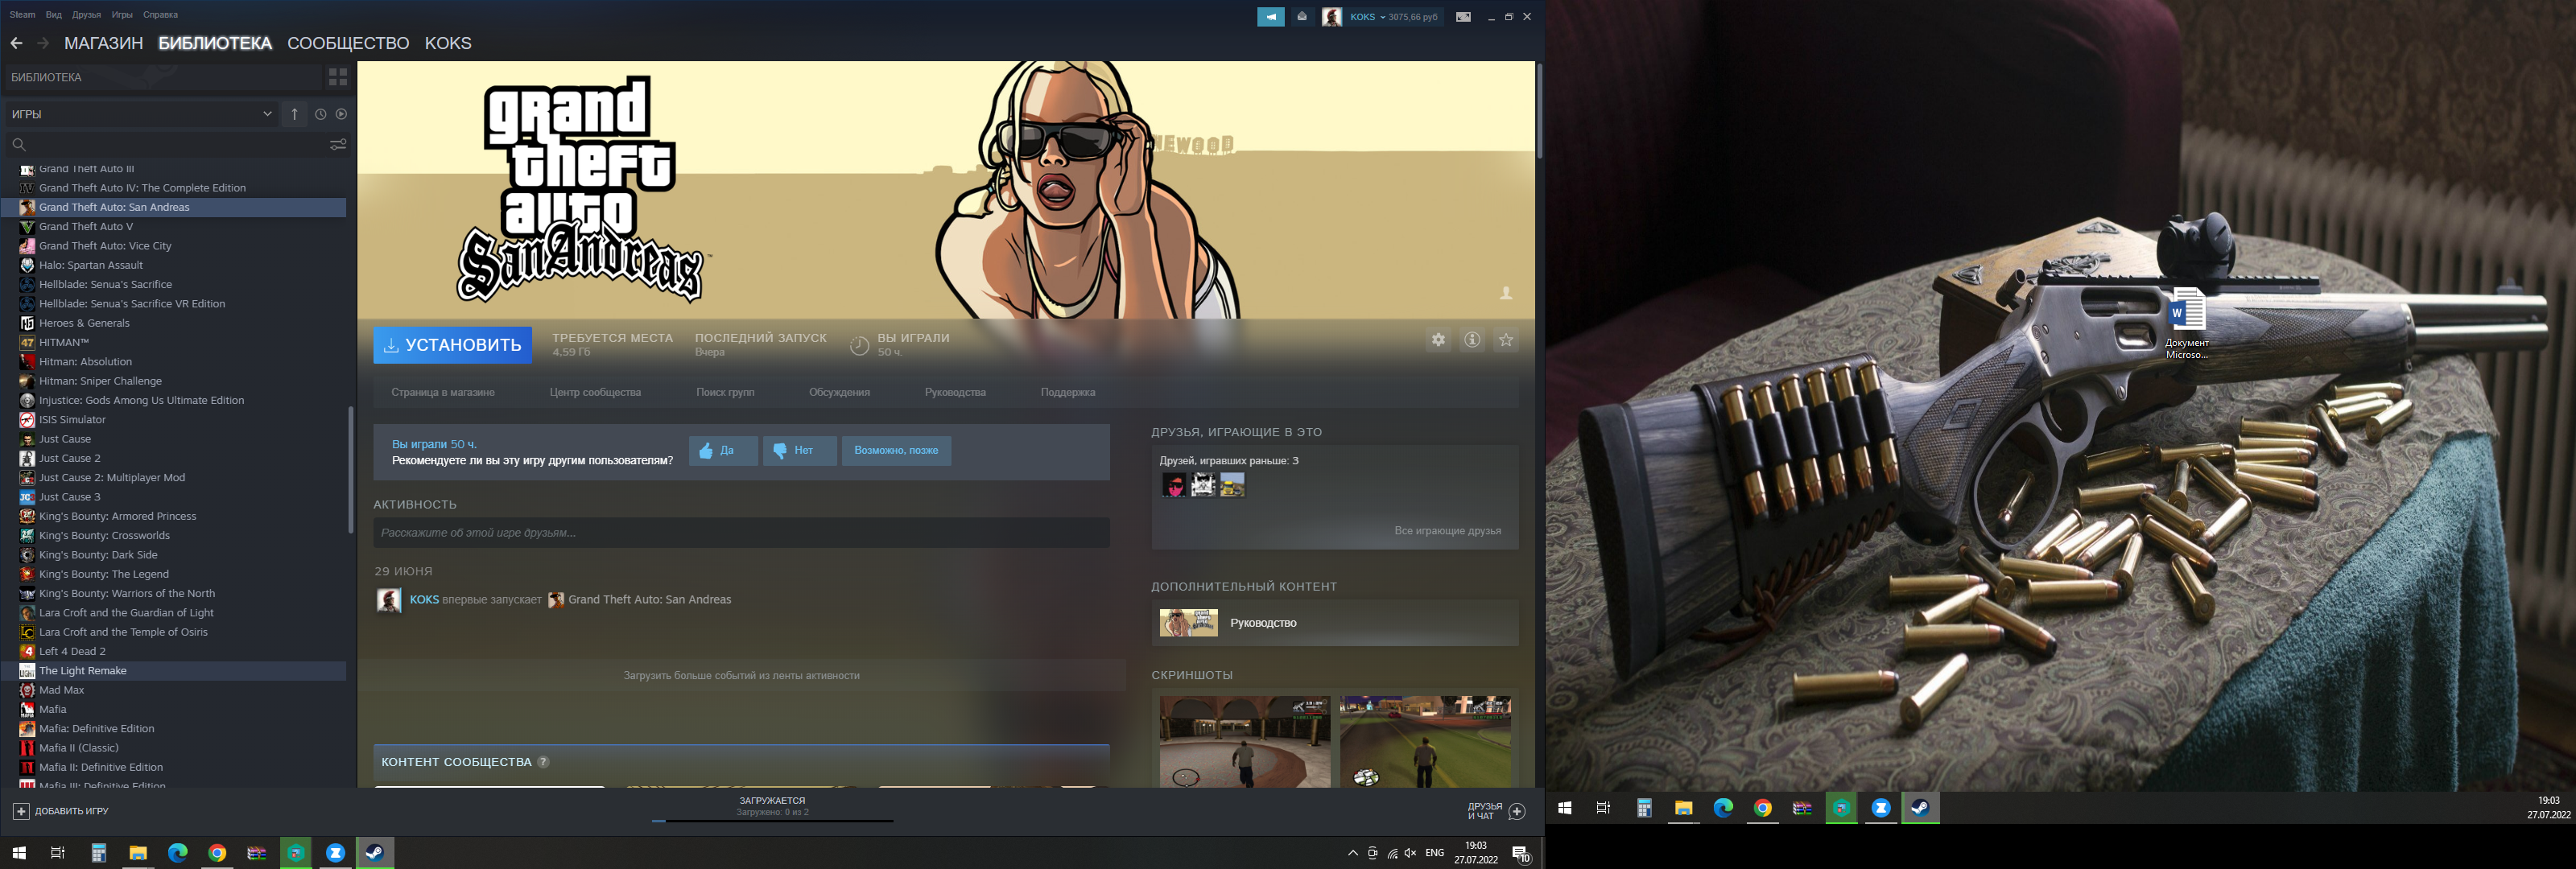2576x869 pixels.
Task: Click the plus icon beside ДОБАВИТЬ ИГРУ
Action: tap(21, 811)
